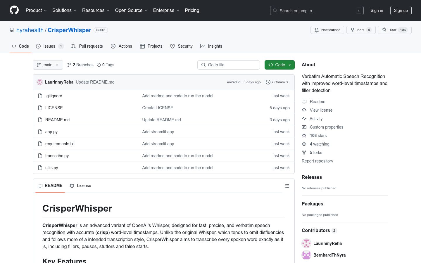The image size is (421, 263).
Task: Click the Go to file field
Action: (229, 65)
